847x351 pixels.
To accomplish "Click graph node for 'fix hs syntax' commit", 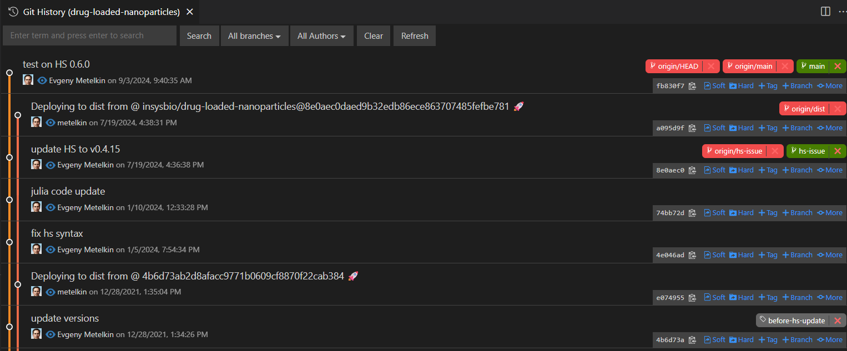I will (x=9, y=242).
